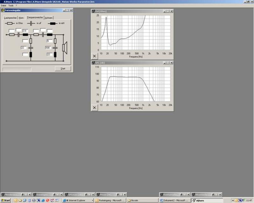
Task: Open the Datei menu
Action: [3, 6]
